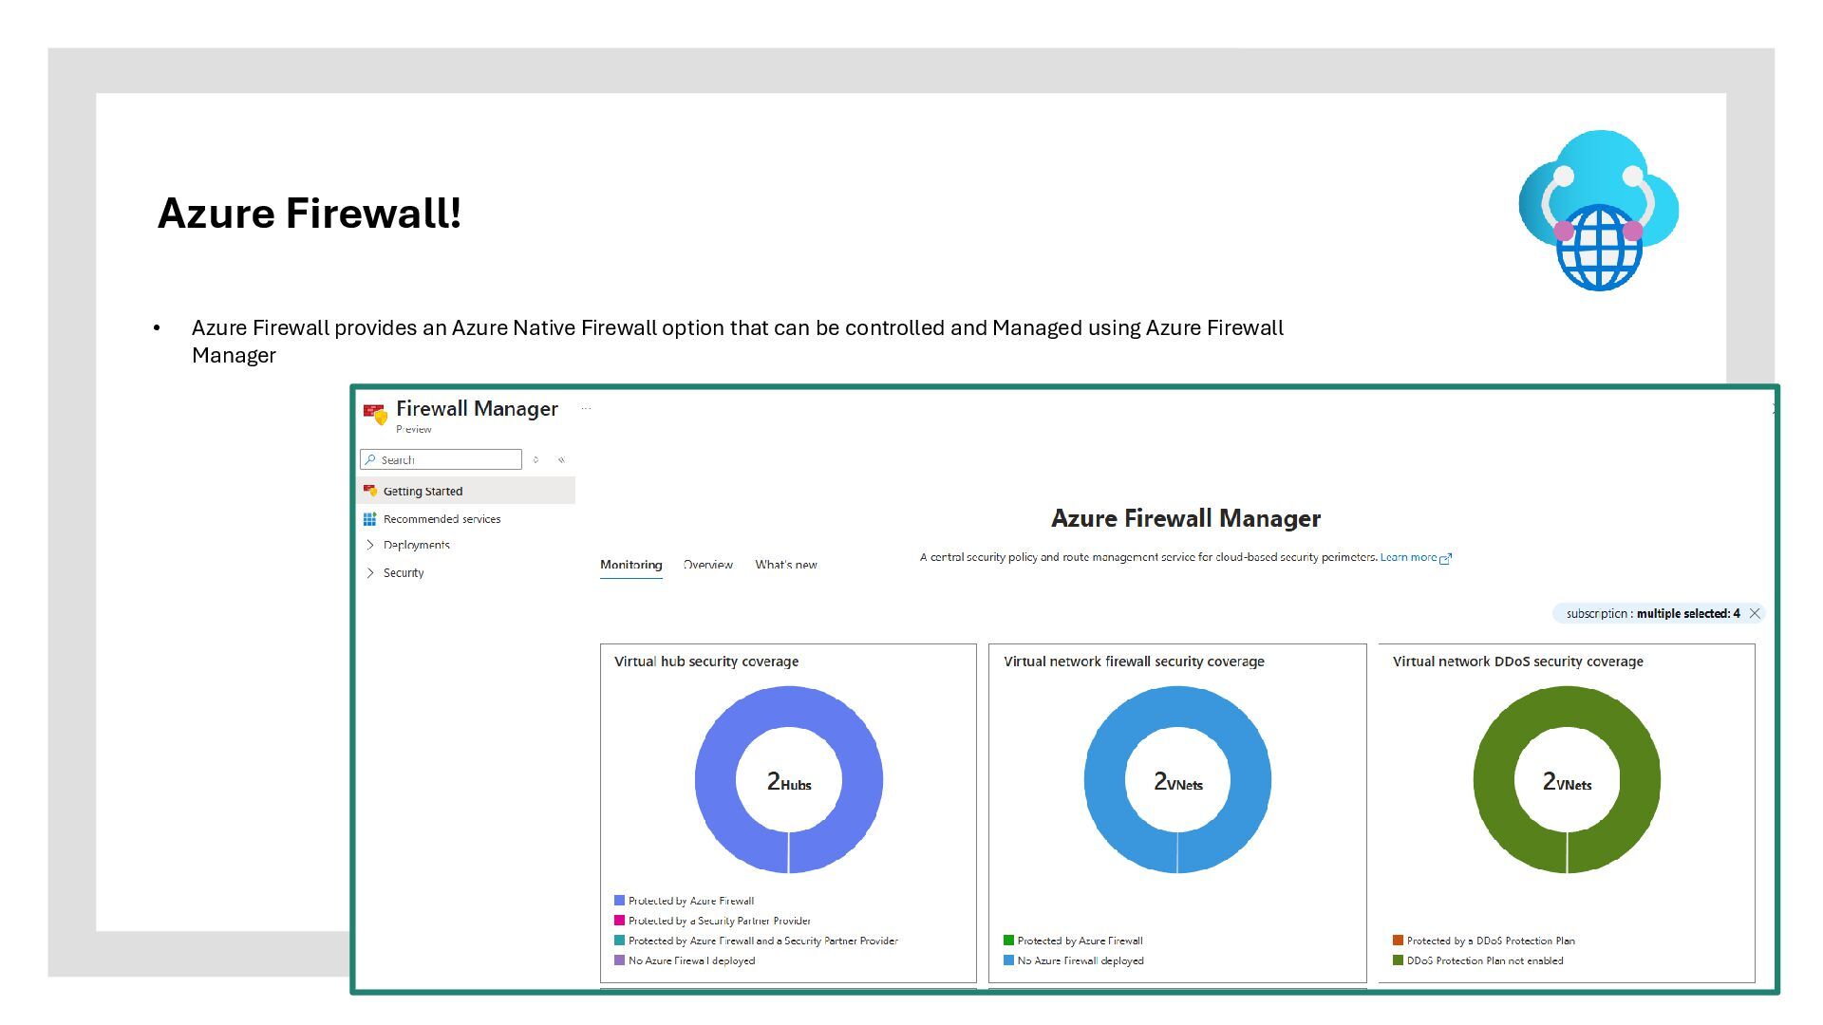The height and width of the screenshot is (1025, 1823).
Task: Click the Virtual network firewall donut chart
Action: [1177, 780]
